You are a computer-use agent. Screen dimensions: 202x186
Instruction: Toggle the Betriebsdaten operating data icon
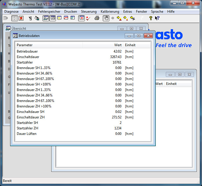pyautogui.click(x=53, y=18)
